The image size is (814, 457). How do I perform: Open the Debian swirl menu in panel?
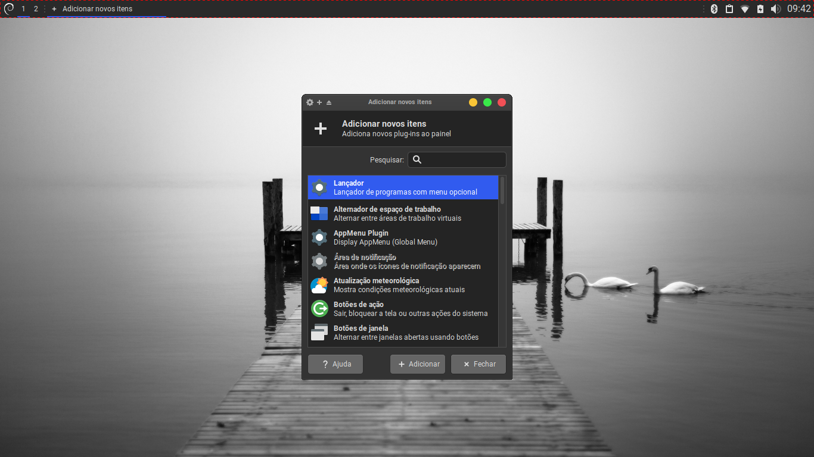click(8, 8)
